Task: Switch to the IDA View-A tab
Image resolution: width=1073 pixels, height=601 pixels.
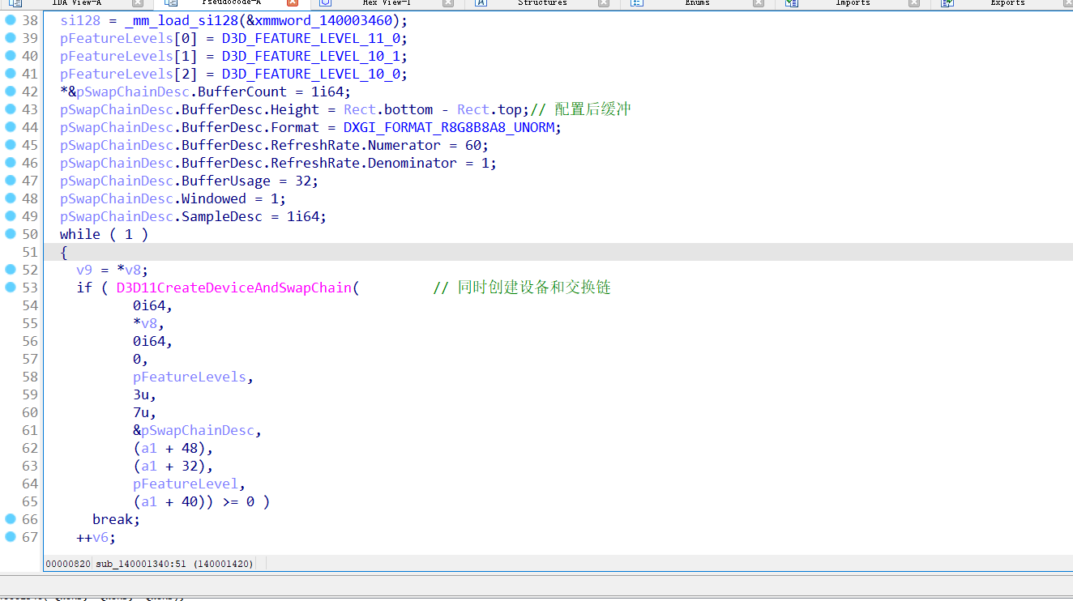Action: coord(76,3)
